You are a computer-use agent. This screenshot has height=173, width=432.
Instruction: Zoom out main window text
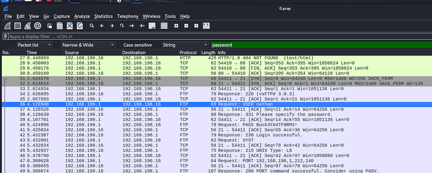[186, 26]
